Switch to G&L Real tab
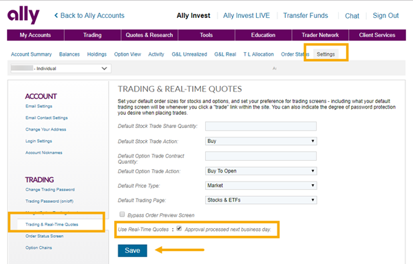The image size is (413, 264). [x=225, y=54]
